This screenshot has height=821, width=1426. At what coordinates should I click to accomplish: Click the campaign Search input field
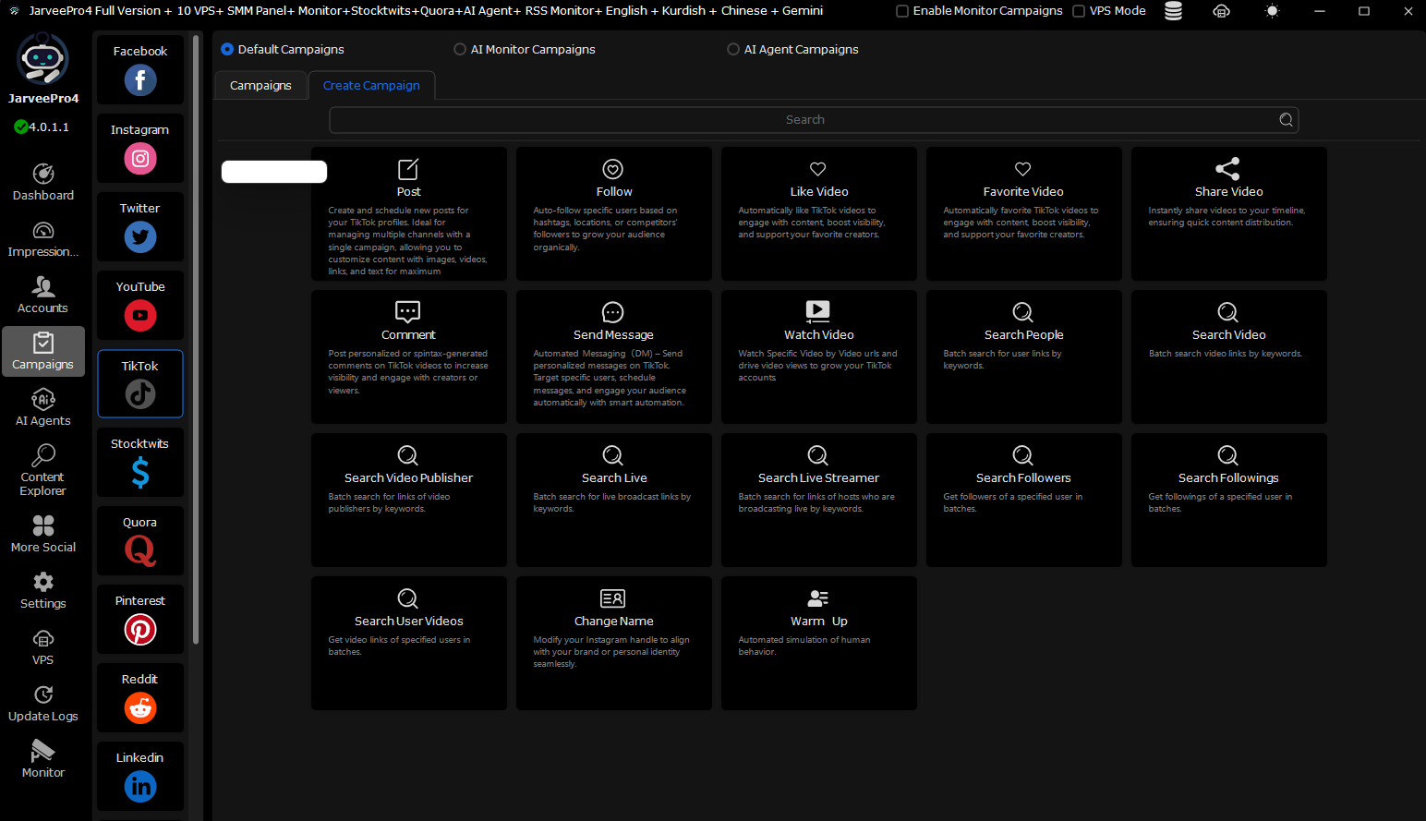[x=804, y=120]
